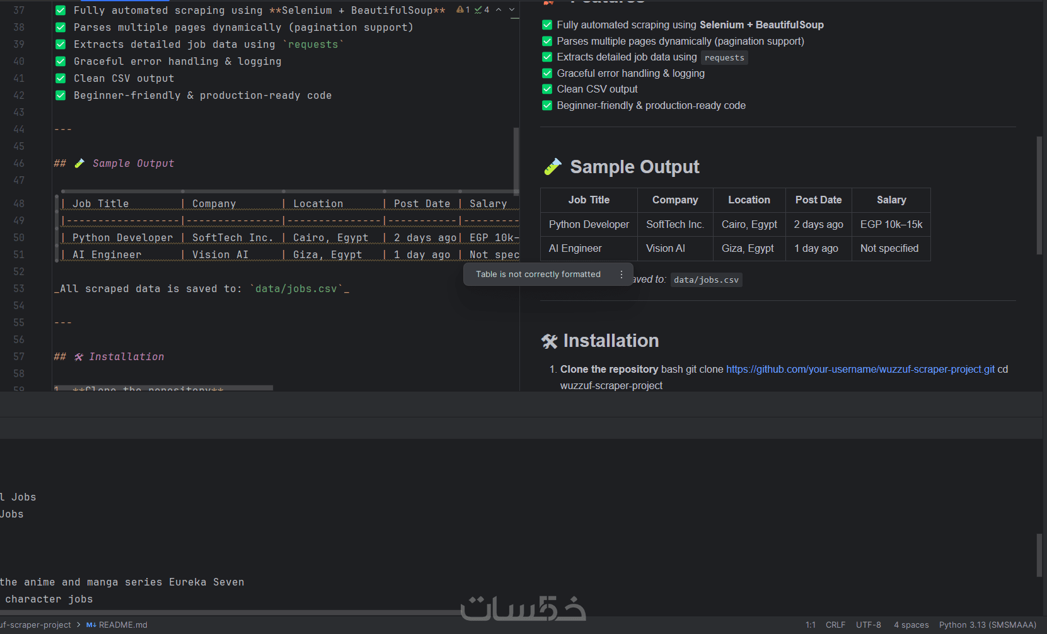Click editor line 'Graceful error handling & logging'

(x=178, y=62)
